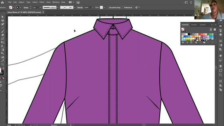Screen dimensions: 224x126
Task: Select the Selection arrow tool
Action: 2,17
